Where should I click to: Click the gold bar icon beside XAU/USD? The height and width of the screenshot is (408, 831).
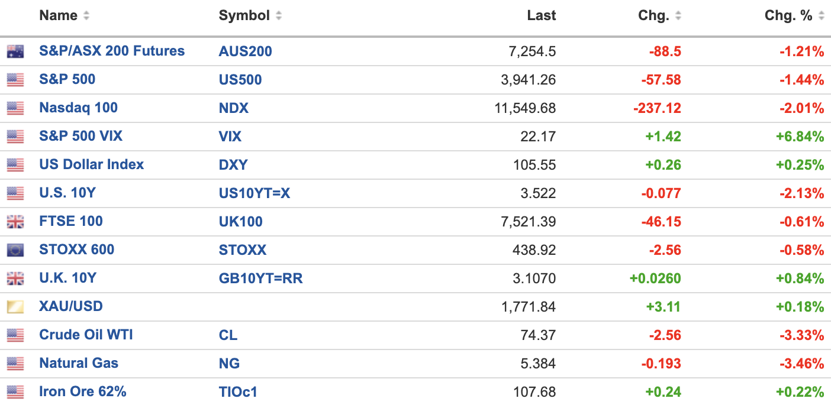15,307
